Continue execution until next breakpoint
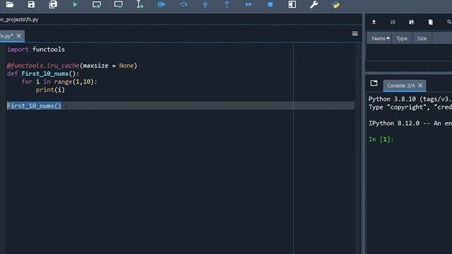 249,5
